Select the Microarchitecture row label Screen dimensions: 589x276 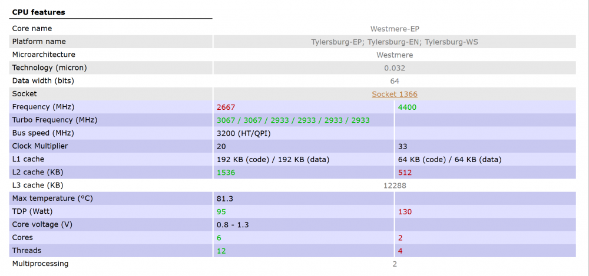44,55
